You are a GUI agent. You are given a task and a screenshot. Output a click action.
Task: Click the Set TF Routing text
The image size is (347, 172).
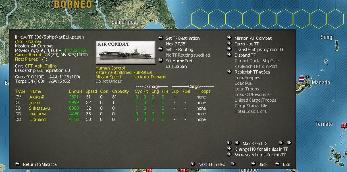[179, 49]
